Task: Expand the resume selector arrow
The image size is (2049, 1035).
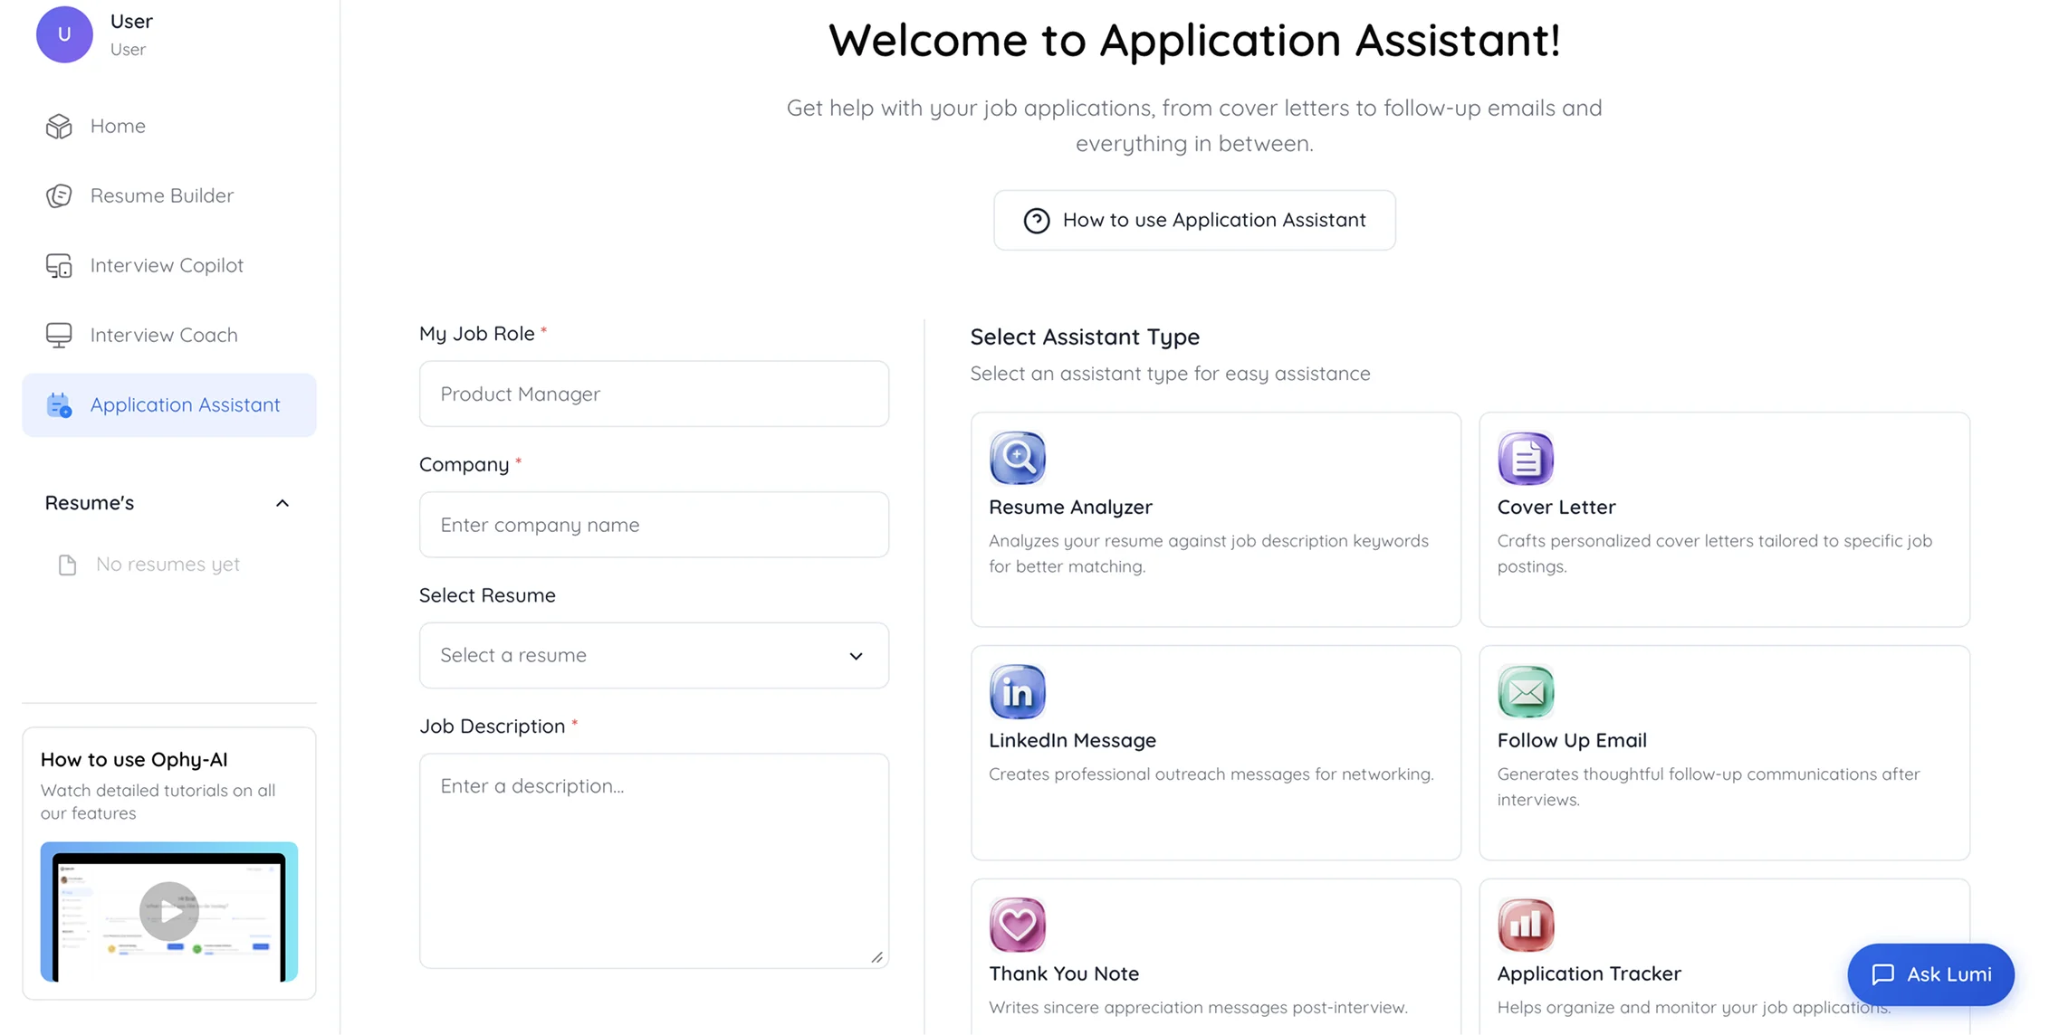Action: [855, 655]
